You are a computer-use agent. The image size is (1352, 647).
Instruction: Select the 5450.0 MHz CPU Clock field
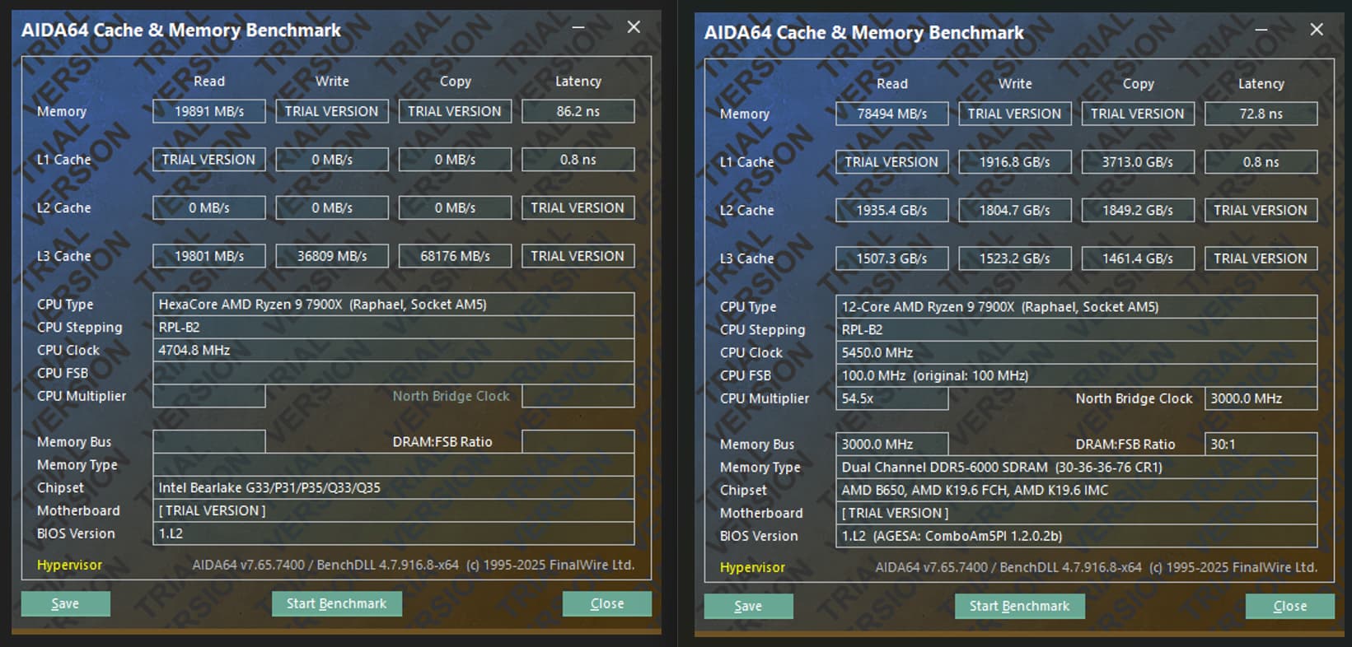pyautogui.click(x=1076, y=352)
